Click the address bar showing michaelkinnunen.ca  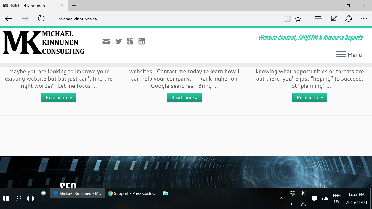click(x=163, y=19)
